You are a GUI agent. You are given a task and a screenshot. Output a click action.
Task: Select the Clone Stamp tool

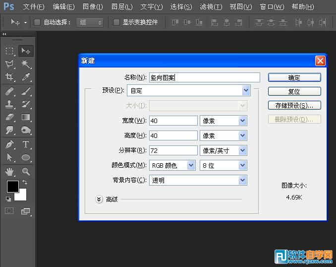pos(9,104)
